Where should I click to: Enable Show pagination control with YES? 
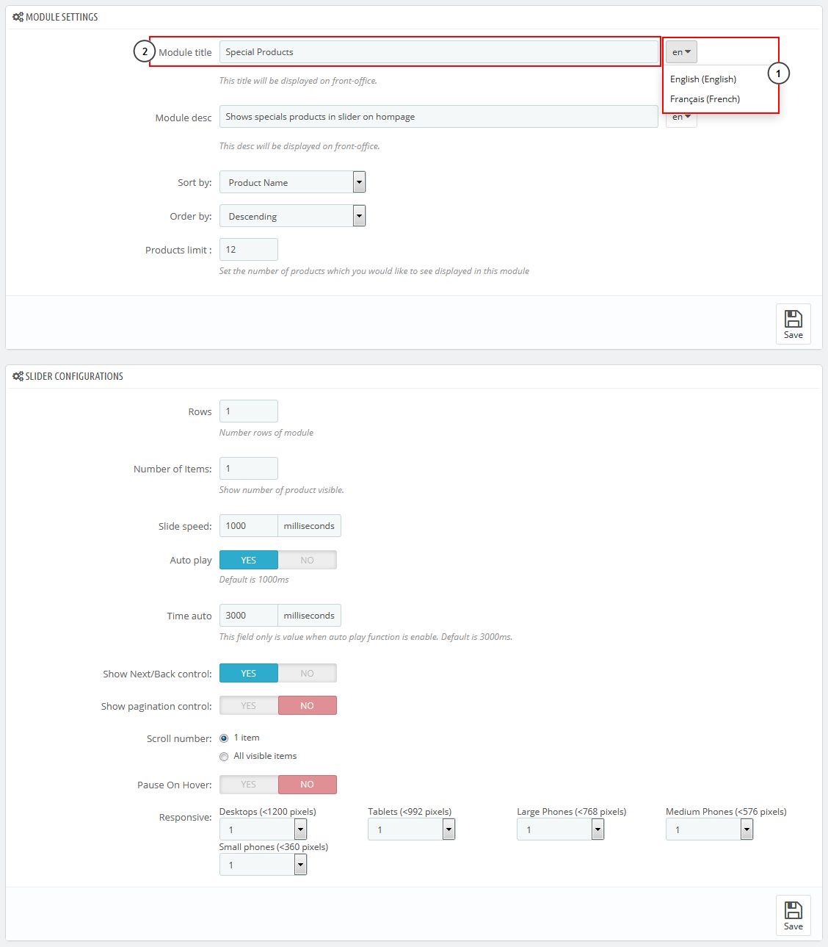coord(249,706)
